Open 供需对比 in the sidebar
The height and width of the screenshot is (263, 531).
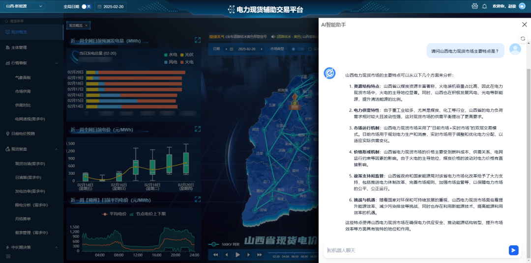point(23,105)
